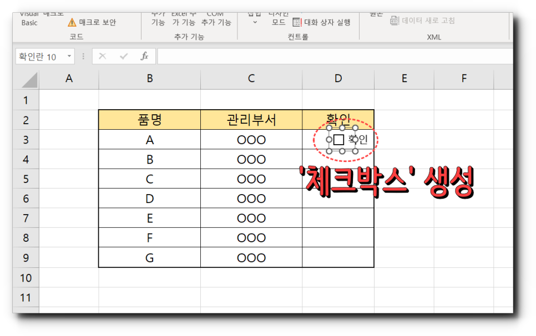Click OOO in row 6

pyautogui.click(x=251, y=198)
